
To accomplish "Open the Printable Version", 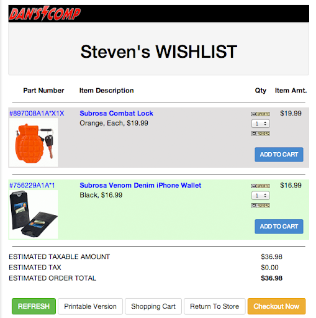I will click(90, 306).
